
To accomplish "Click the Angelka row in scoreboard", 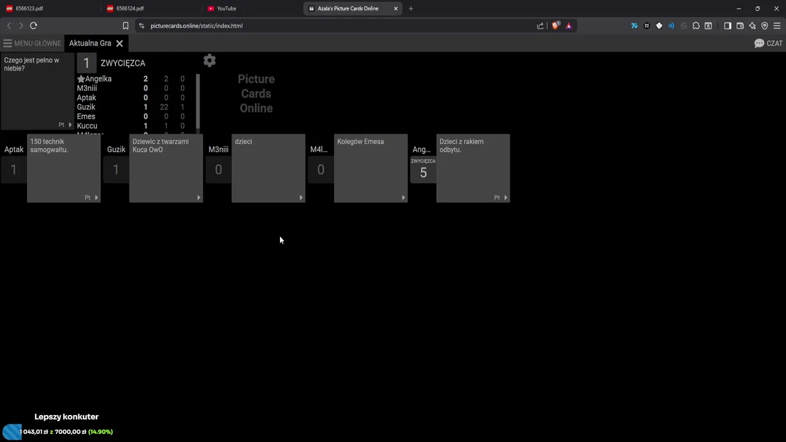I will [x=131, y=79].
